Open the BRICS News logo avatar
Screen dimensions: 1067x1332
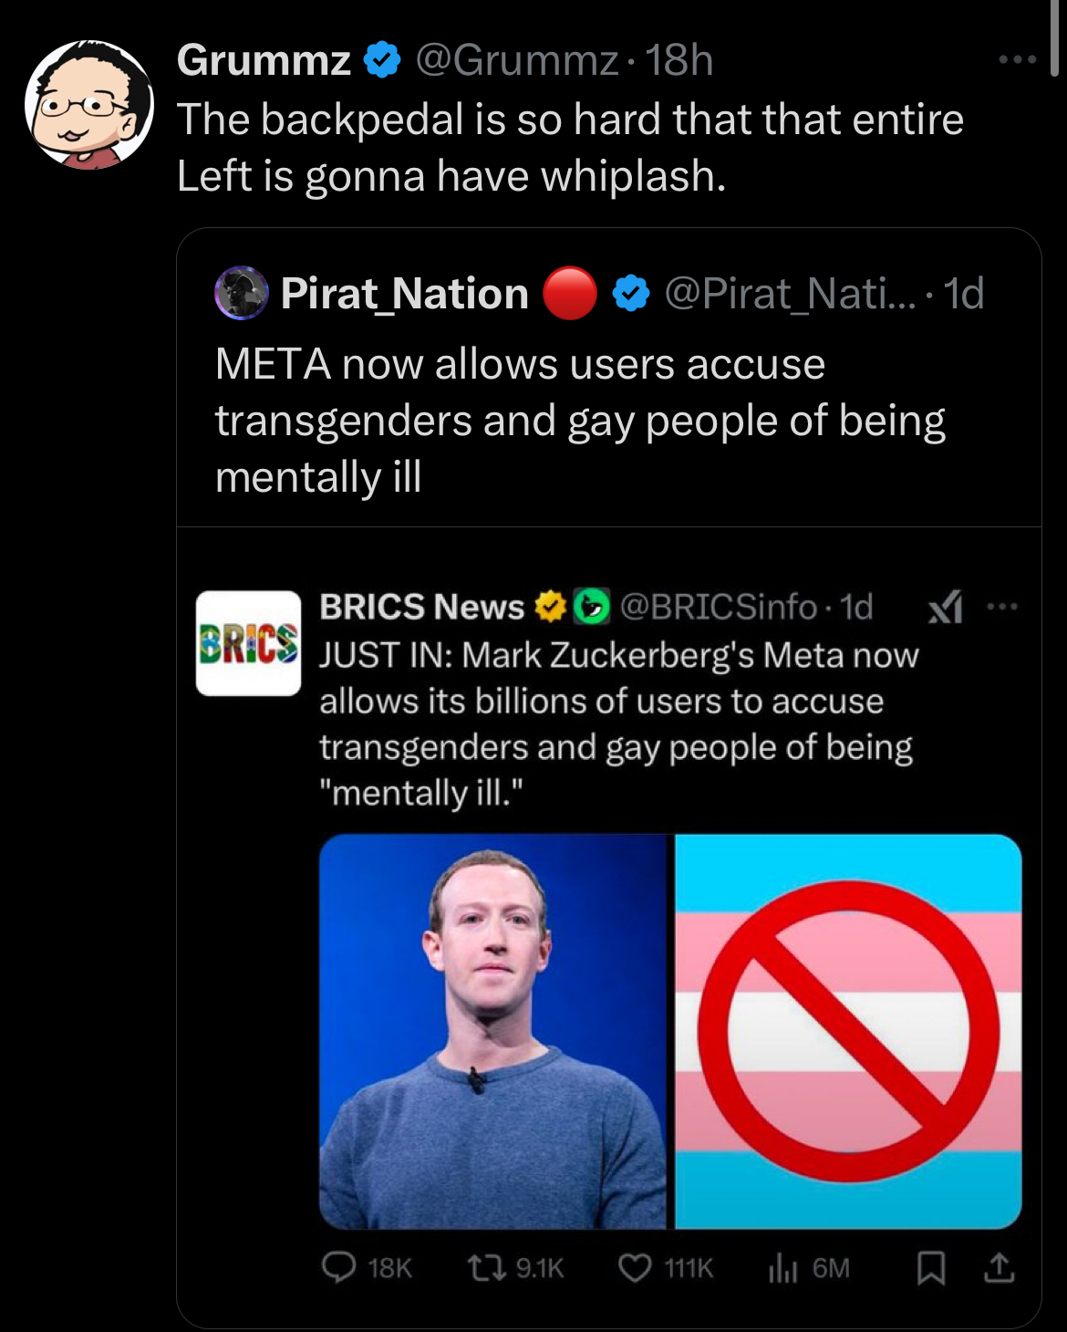pos(248,643)
